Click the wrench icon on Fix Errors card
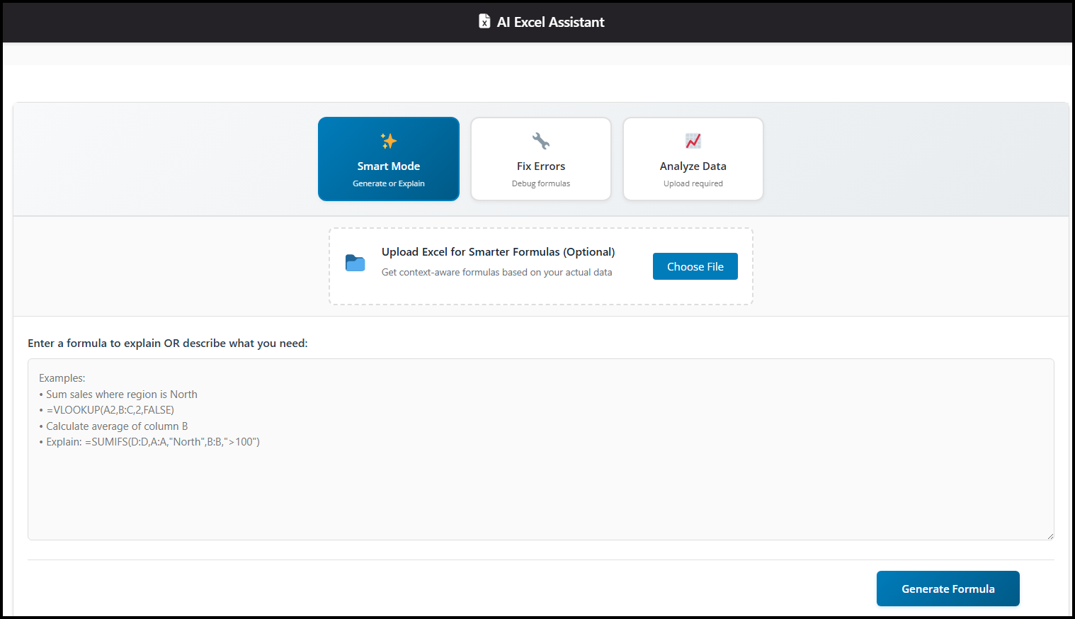This screenshot has height=619, width=1075. (x=540, y=140)
